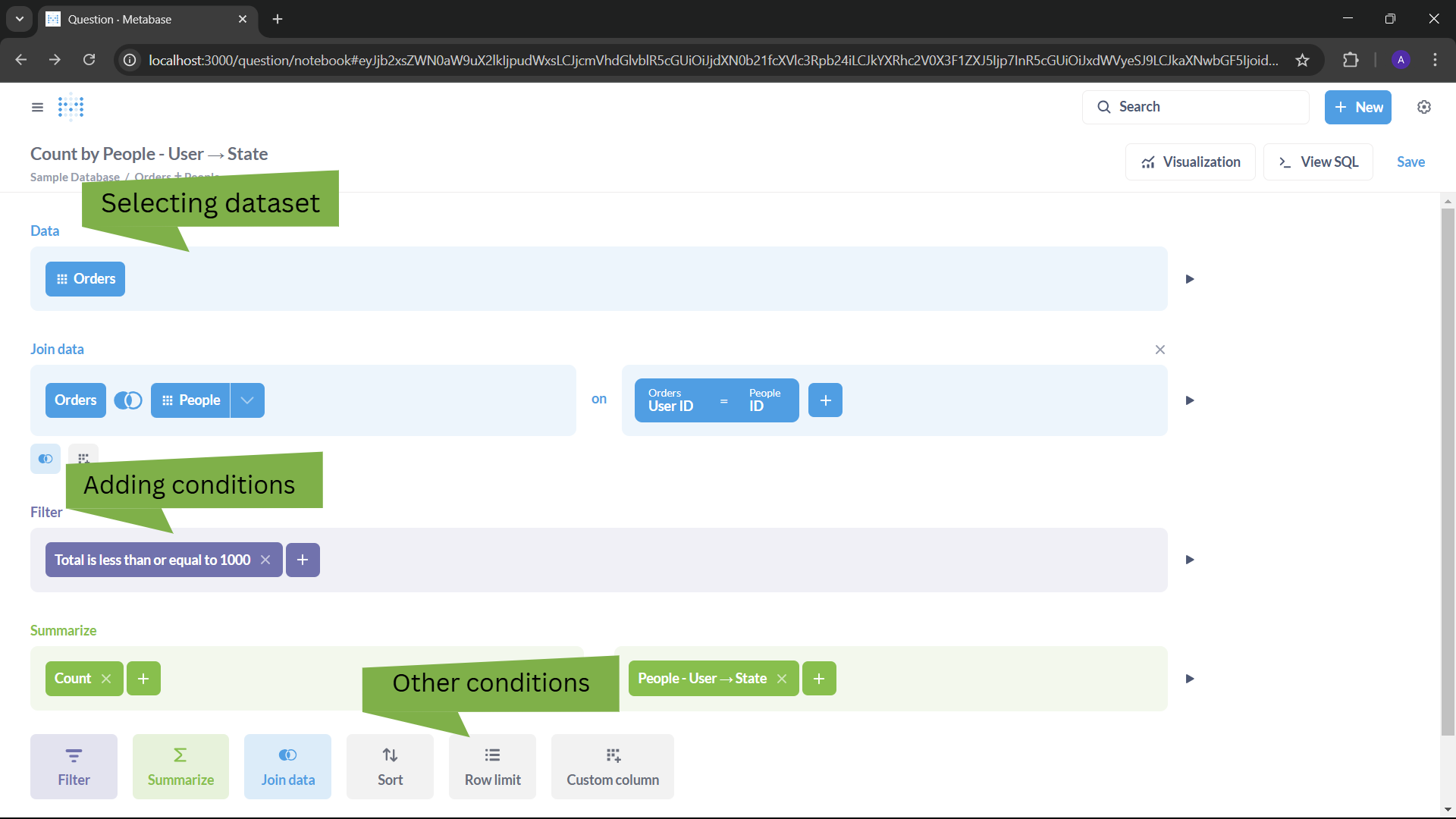The height and width of the screenshot is (819, 1456).
Task: Add a Summarize step
Action: (180, 767)
